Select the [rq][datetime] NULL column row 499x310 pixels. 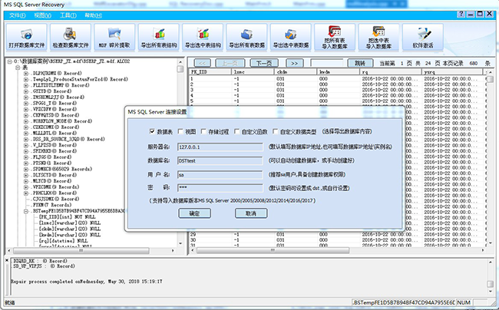[63, 241]
